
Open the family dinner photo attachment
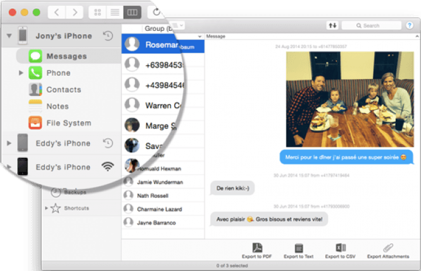350,99
